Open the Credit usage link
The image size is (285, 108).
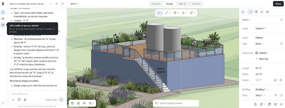coord(51,100)
